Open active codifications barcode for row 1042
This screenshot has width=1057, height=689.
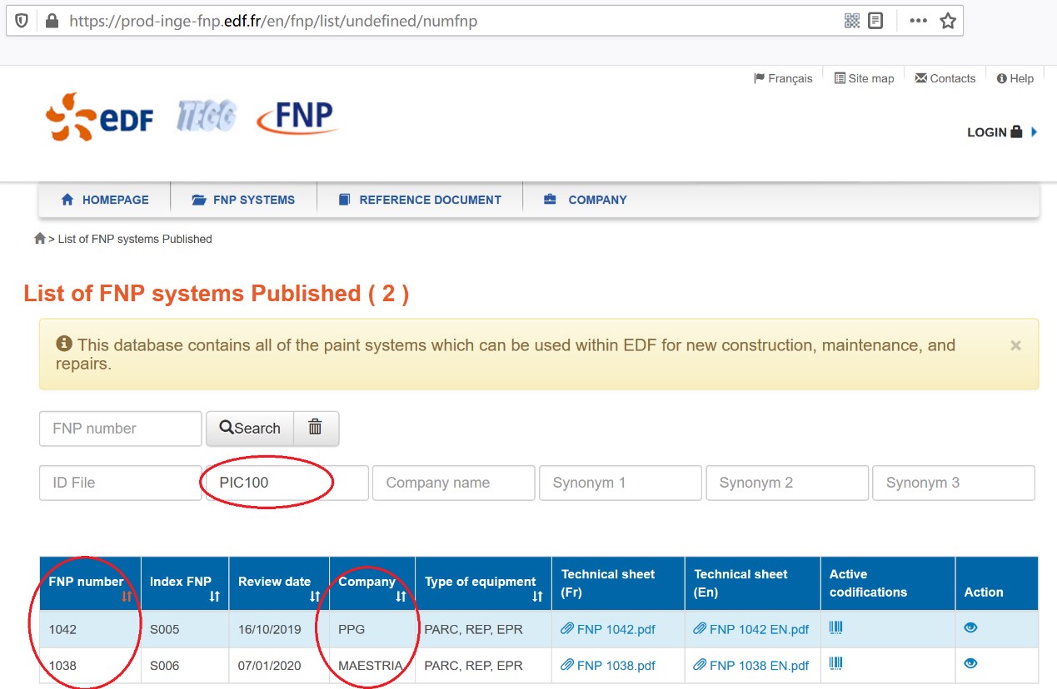(x=836, y=628)
